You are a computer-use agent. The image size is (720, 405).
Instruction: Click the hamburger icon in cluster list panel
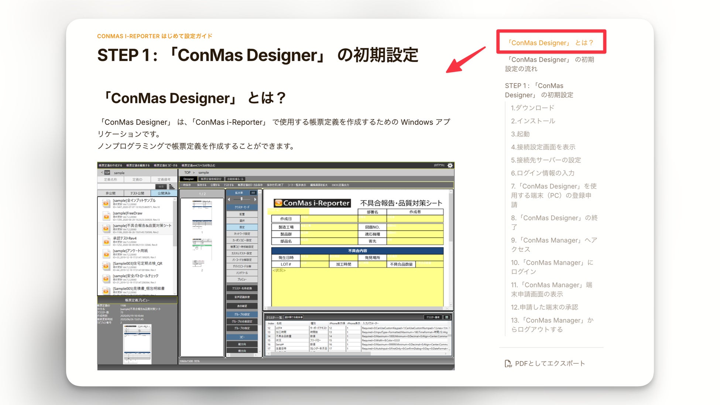click(446, 317)
